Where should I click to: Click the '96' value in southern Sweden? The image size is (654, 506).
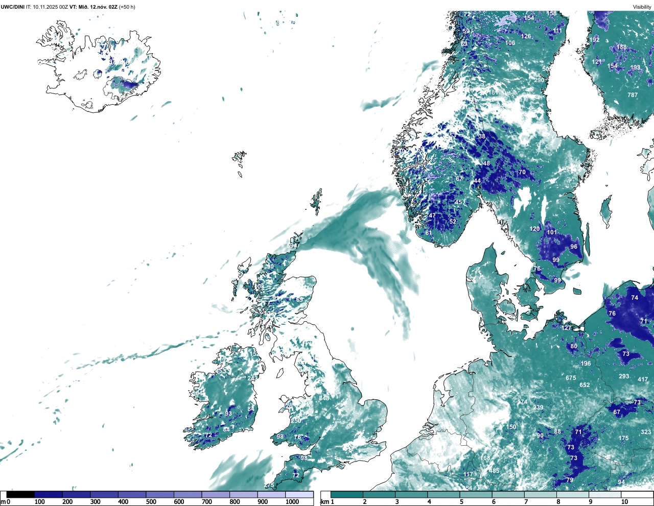(574, 247)
